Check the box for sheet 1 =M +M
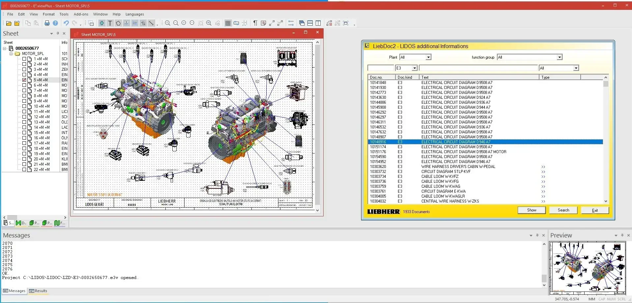 24,59
